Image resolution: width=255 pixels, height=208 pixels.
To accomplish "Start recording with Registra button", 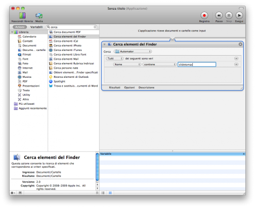I will (204, 17).
